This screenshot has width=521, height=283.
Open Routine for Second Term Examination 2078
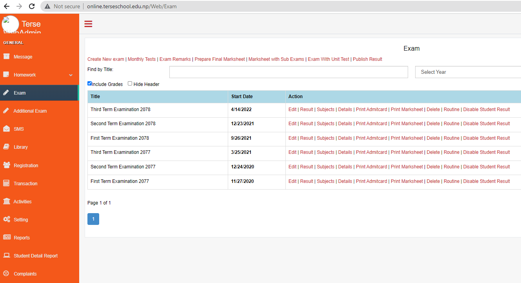point(452,124)
